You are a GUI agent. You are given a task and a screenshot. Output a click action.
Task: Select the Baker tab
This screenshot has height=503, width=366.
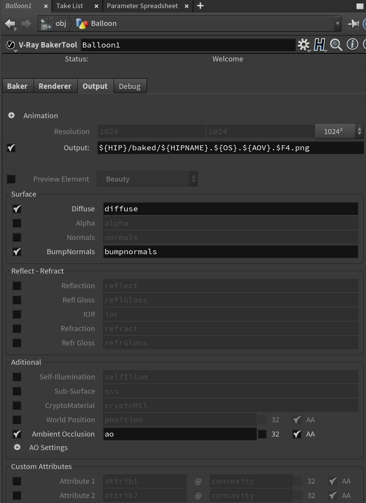[x=17, y=86]
